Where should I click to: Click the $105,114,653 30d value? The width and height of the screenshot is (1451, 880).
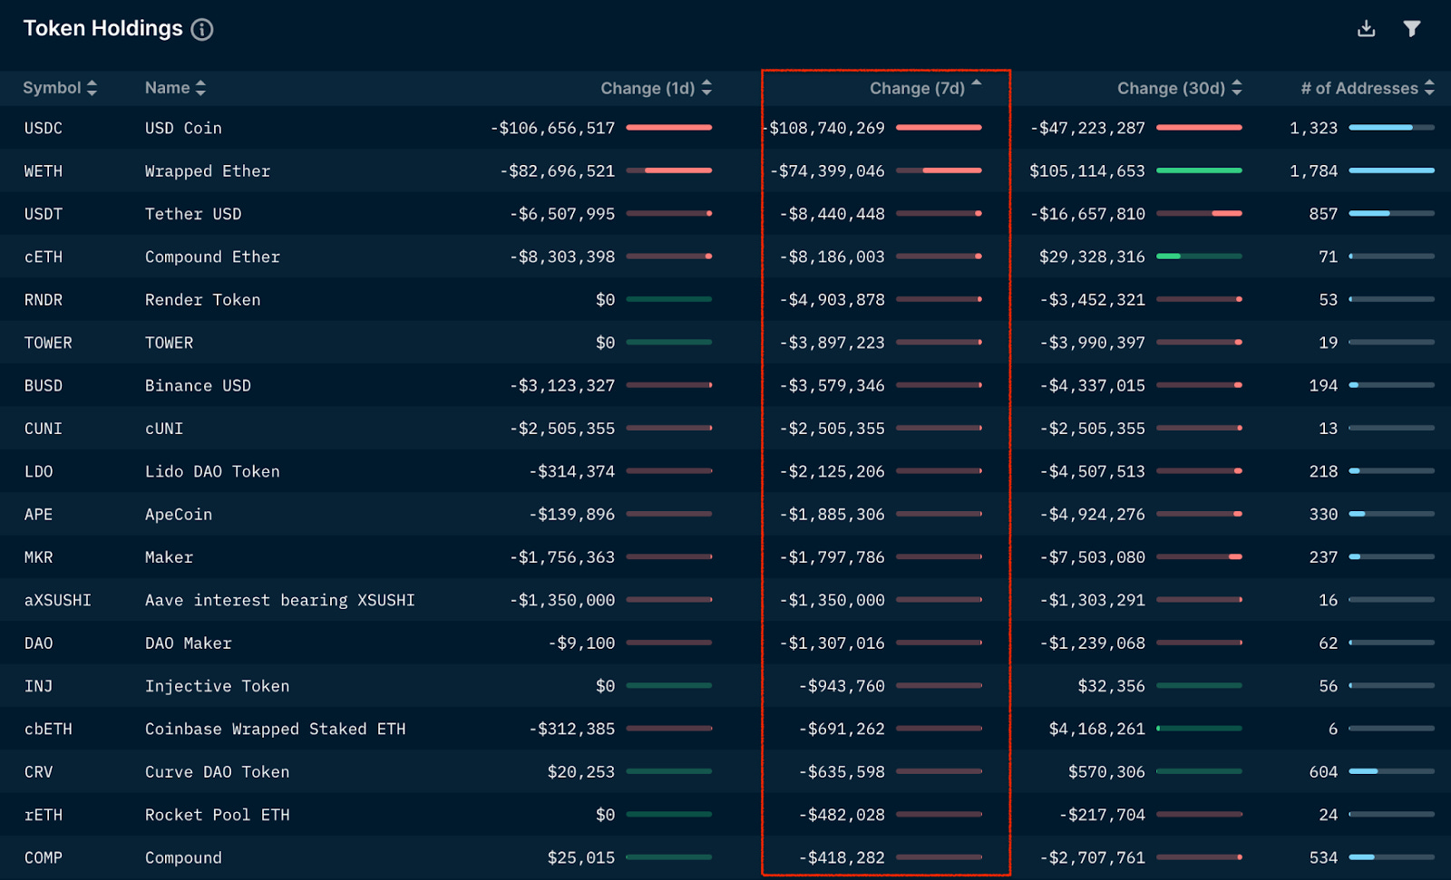pyautogui.click(x=1087, y=171)
